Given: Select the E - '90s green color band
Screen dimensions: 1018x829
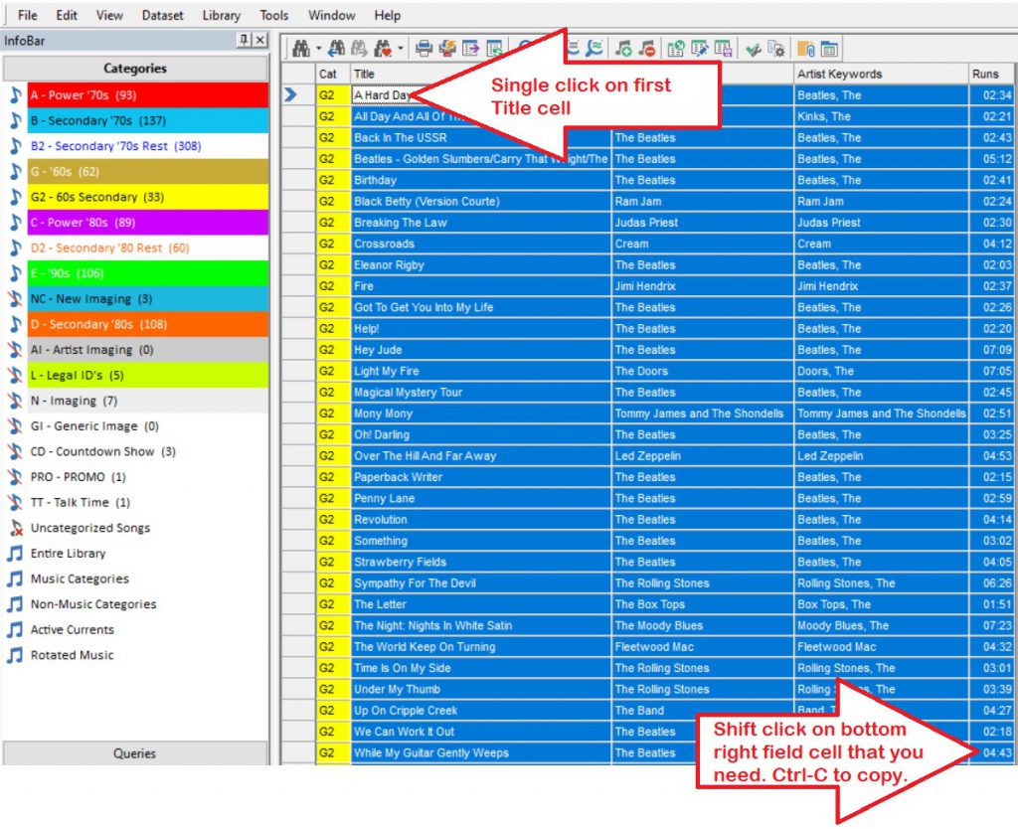Looking at the screenshot, I should pyautogui.click(x=139, y=273).
